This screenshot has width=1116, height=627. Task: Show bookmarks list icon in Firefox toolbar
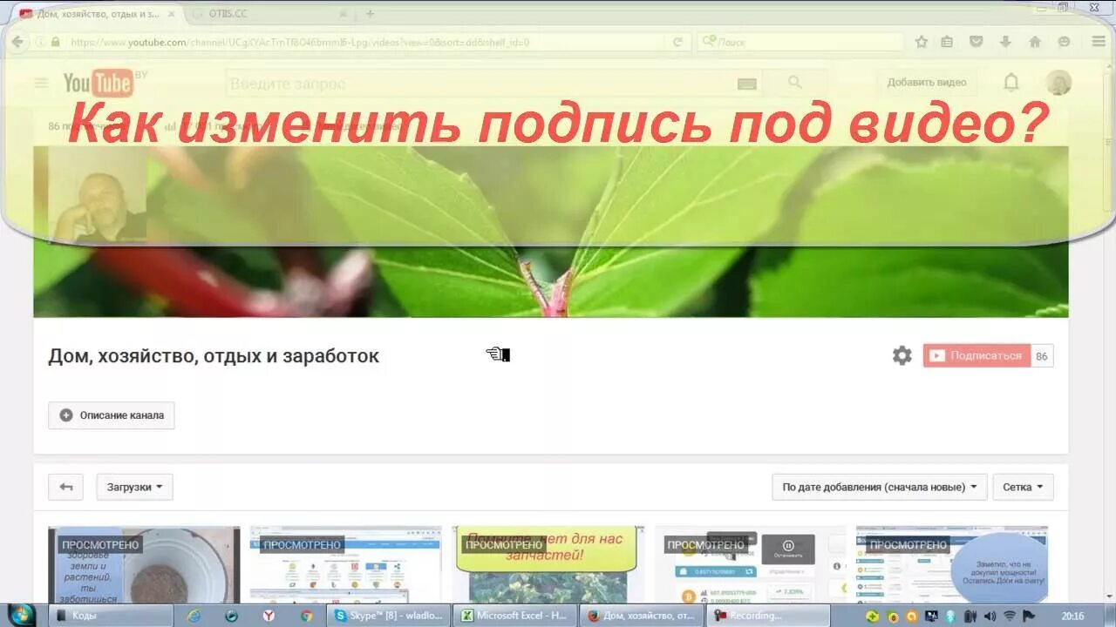947,42
